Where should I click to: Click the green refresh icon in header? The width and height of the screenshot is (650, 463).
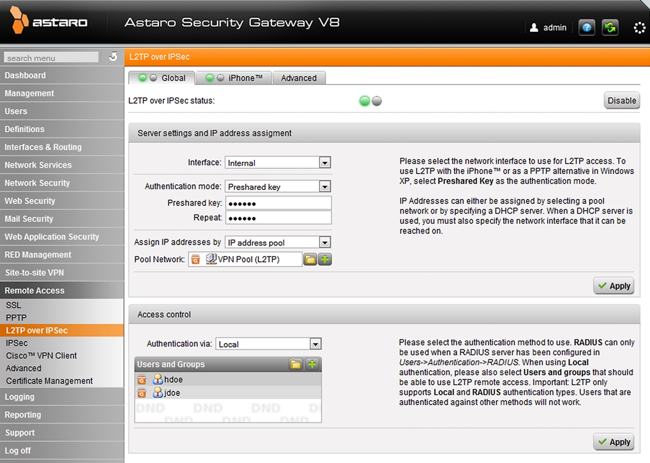coord(610,27)
